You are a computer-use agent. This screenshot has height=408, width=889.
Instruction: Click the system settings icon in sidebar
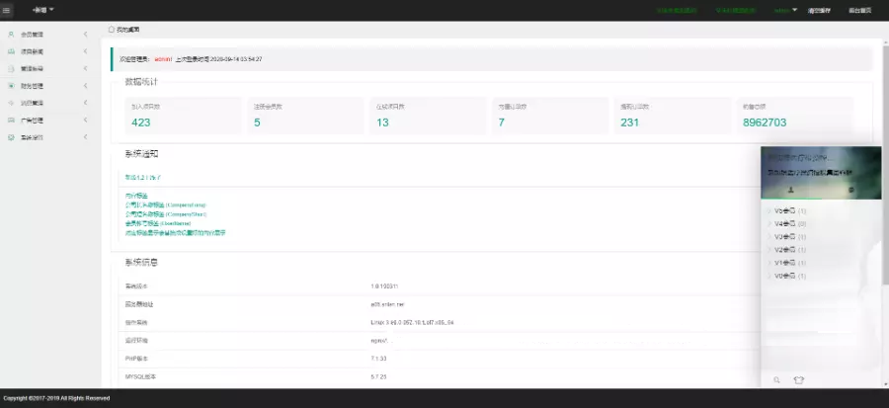[11, 137]
